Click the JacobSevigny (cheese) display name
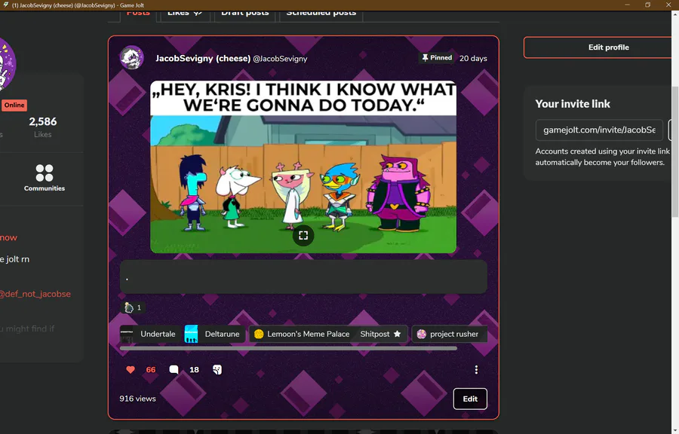The width and height of the screenshot is (679, 434). tap(203, 58)
